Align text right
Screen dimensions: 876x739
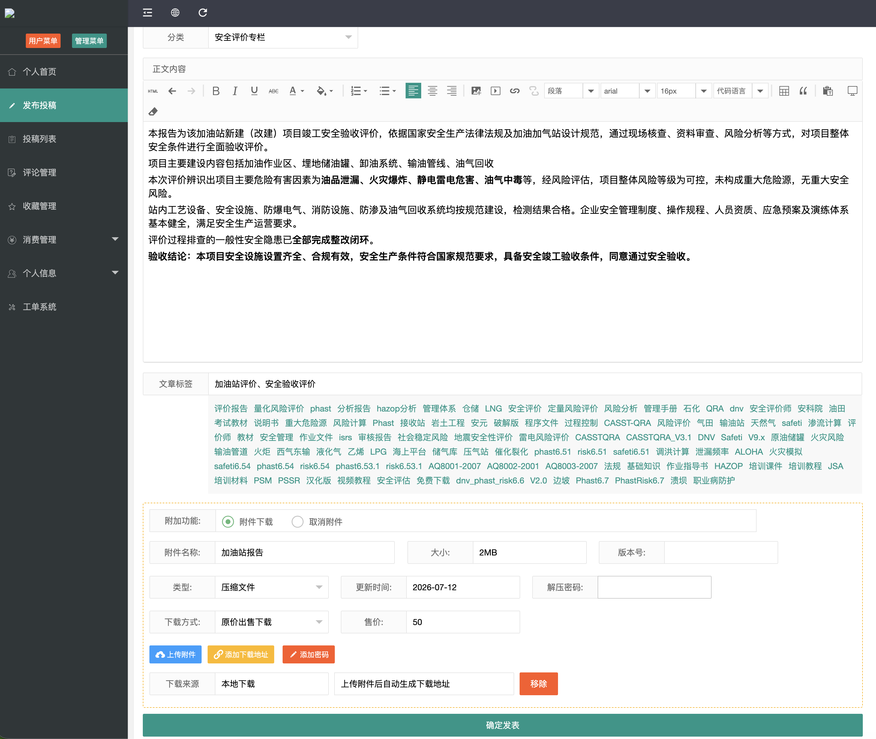pos(451,91)
